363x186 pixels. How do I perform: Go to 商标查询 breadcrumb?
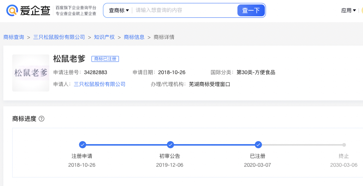click(x=14, y=37)
